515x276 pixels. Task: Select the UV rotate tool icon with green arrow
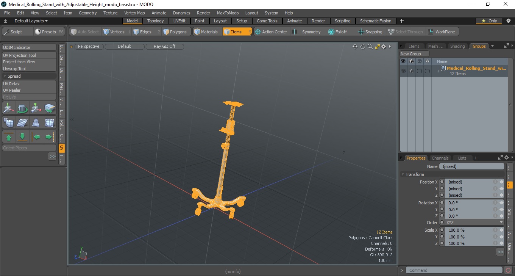22,109
